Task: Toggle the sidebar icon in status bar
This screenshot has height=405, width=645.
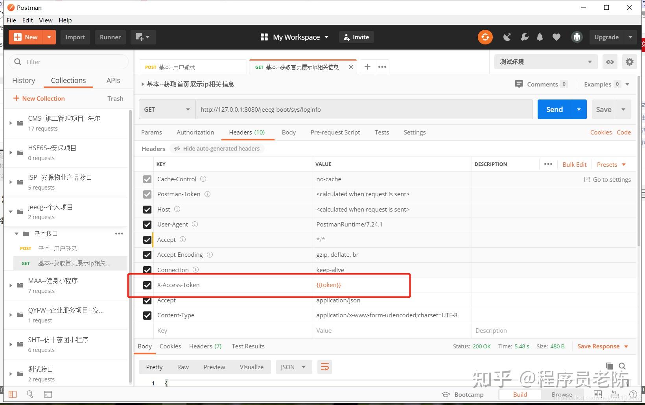Action: click(13, 394)
